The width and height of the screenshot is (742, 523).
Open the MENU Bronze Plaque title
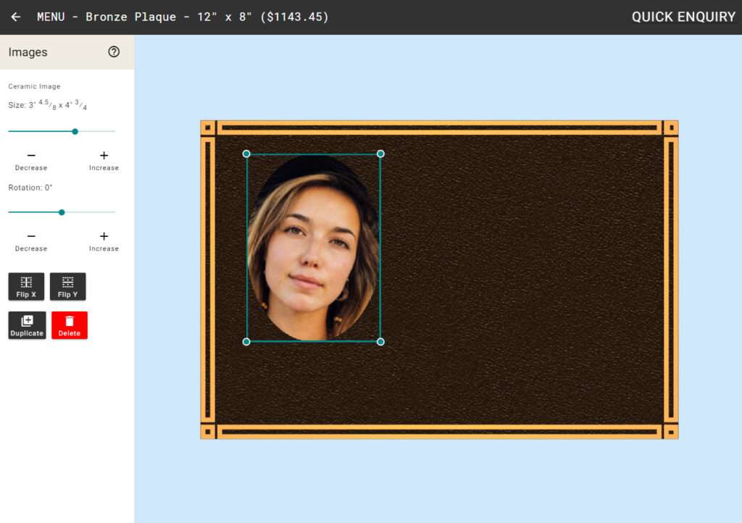tap(183, 17)
